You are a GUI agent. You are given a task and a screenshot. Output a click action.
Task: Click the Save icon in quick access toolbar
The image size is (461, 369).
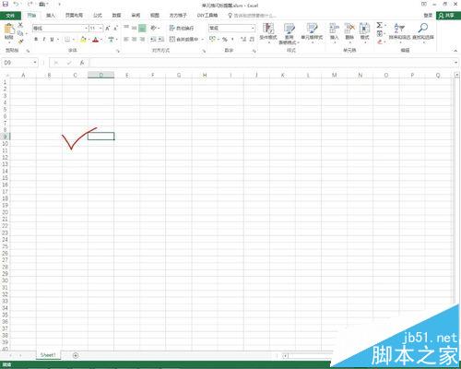[6, 5]
